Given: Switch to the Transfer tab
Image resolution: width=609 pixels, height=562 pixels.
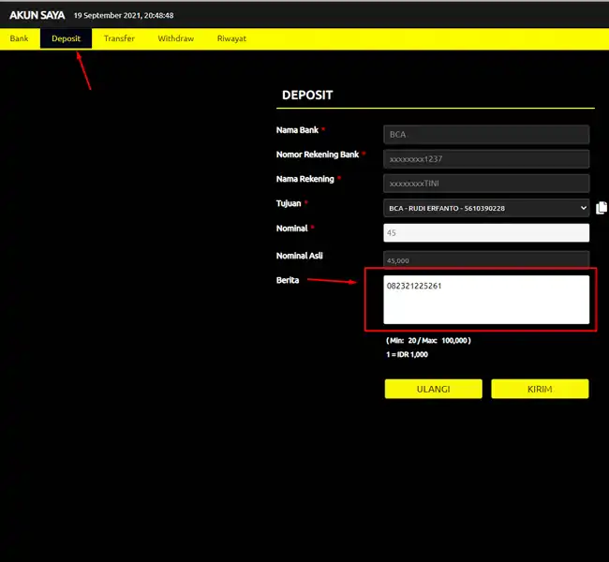Looking at the screenshot, I should (x=119, y=38).
